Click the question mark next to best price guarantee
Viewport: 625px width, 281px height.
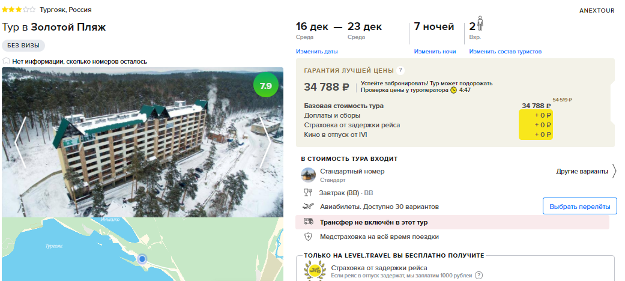(400, 70)
